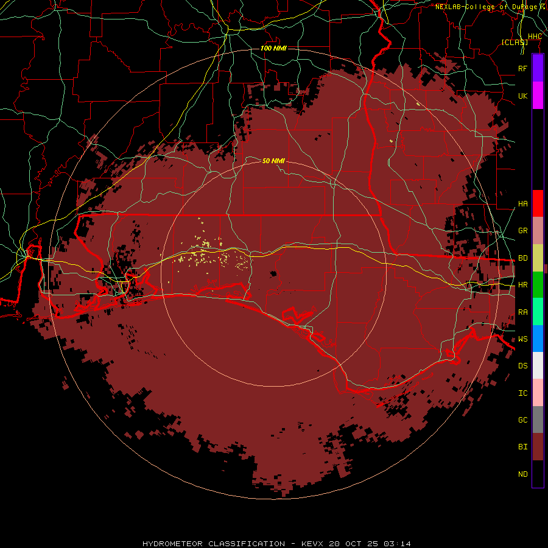The image size is (548, 548).
Task: Click the HYDROMETEOR CLASSIFICATION KEVX title text
Action: (276, 544)
